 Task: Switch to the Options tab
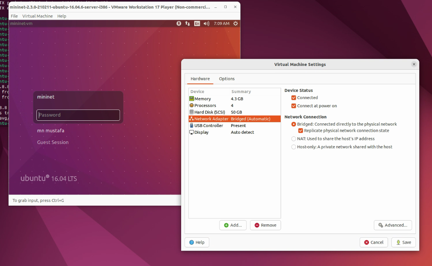tap(227, 79)
